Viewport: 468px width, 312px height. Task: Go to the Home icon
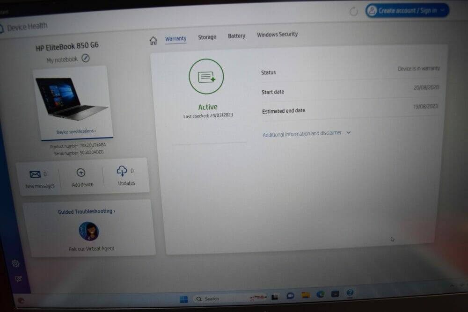[153, 41]
